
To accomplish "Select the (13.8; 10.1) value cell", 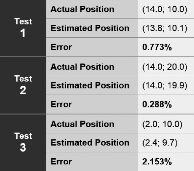I will click(165, 28).
